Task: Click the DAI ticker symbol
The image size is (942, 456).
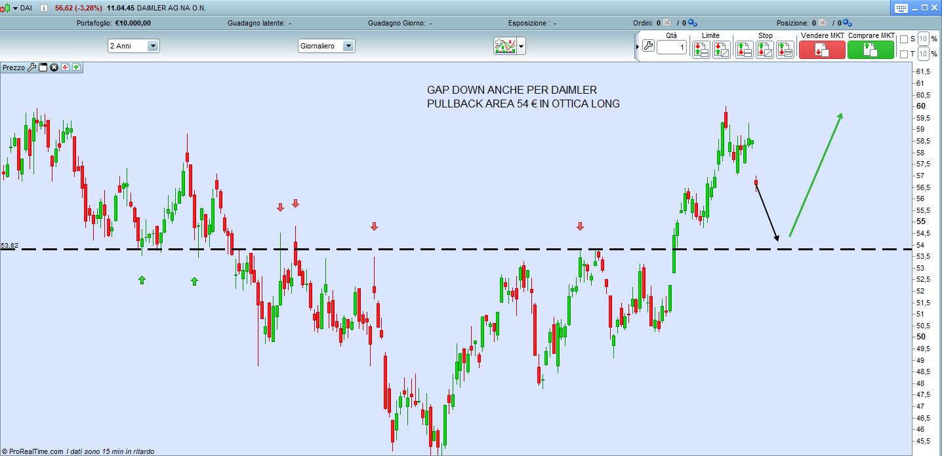Action: click(27, 9)
